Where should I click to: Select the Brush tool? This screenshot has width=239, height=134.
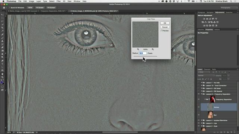point(2,38)
